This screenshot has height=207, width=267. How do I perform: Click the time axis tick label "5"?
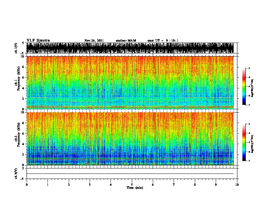tap(132, 185)
